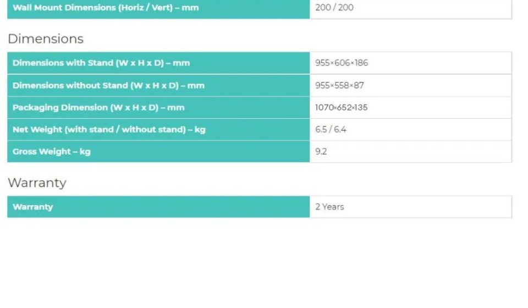Click the 6.4 net weight without stand

tap(340, 130)
